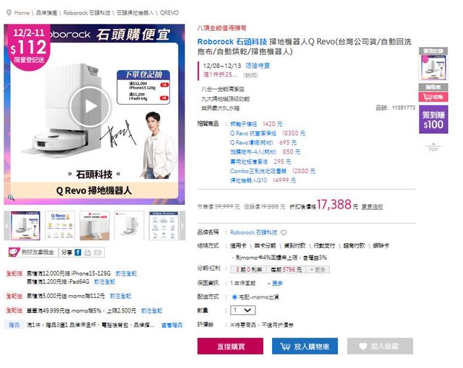
Task: Show next thumbnails with right carousel arrow
Action: (182, 226)
